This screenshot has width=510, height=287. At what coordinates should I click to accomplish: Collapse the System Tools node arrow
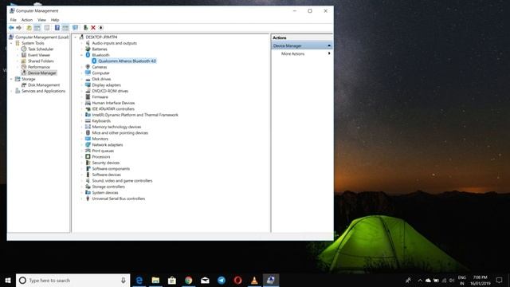(x=11, y=43)
